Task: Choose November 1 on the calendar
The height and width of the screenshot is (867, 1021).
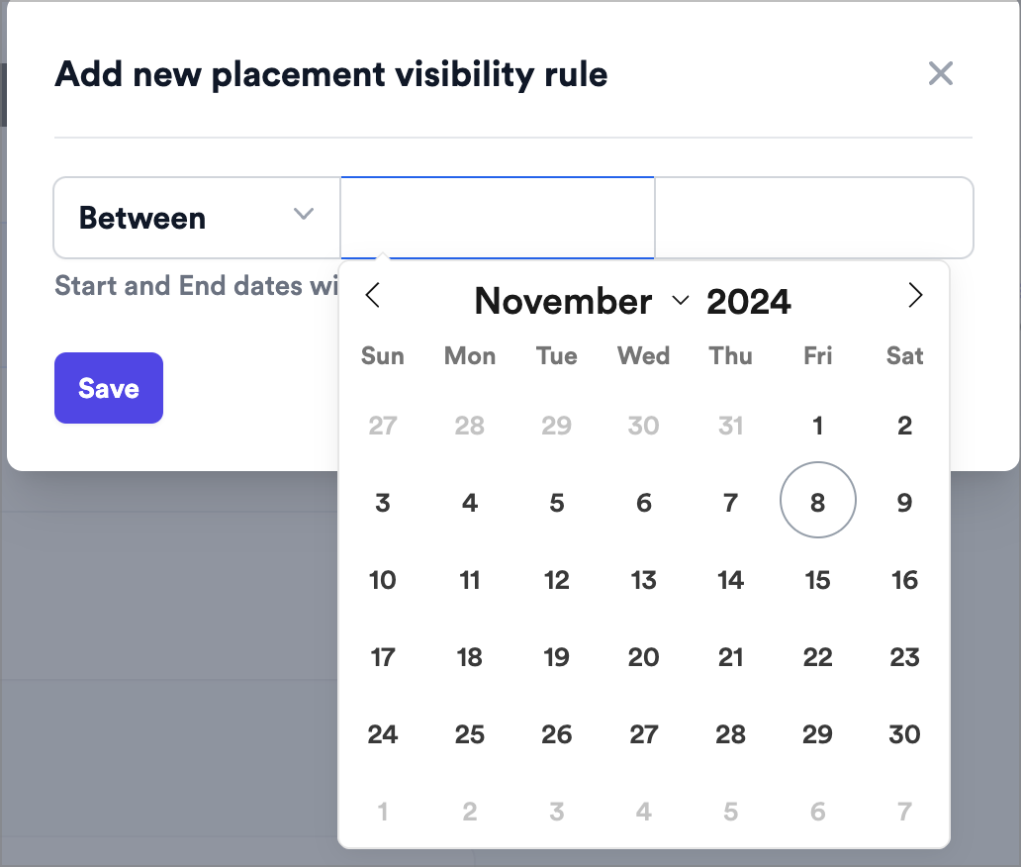Action: [x=818, y=426]
